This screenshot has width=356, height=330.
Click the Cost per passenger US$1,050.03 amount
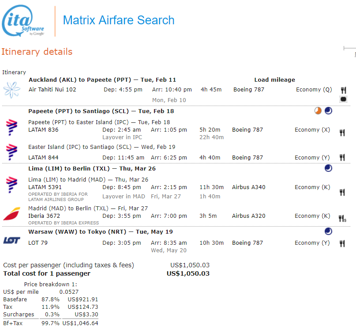[190, 265]
